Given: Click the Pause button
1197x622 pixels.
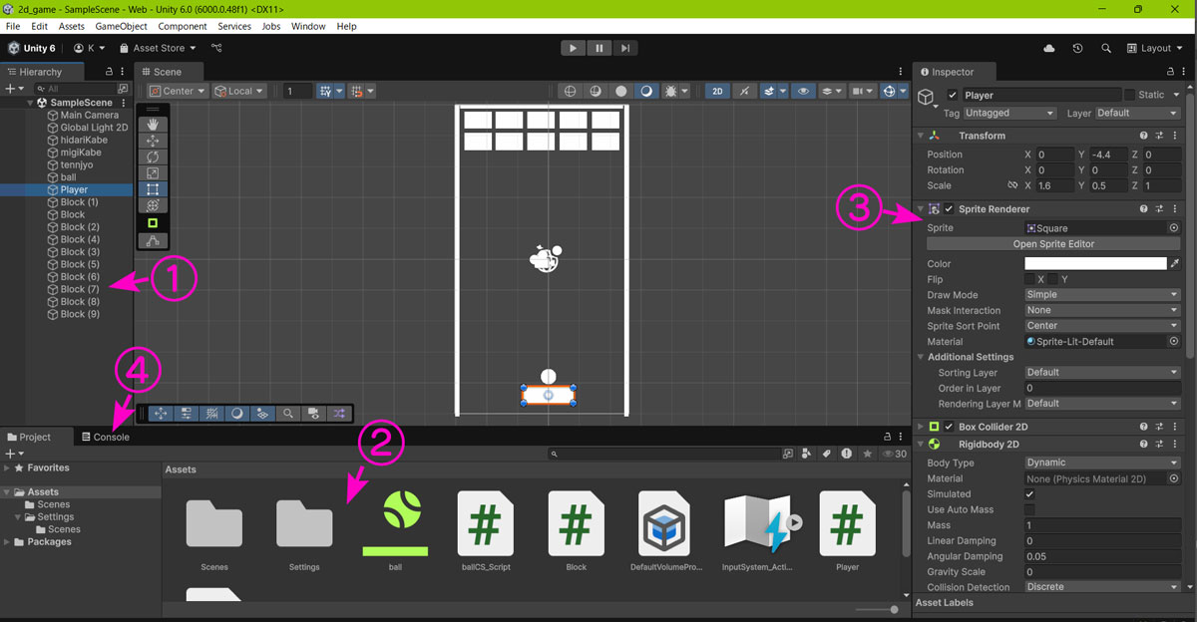Looking at the screenshot, I should coord(598,48).
